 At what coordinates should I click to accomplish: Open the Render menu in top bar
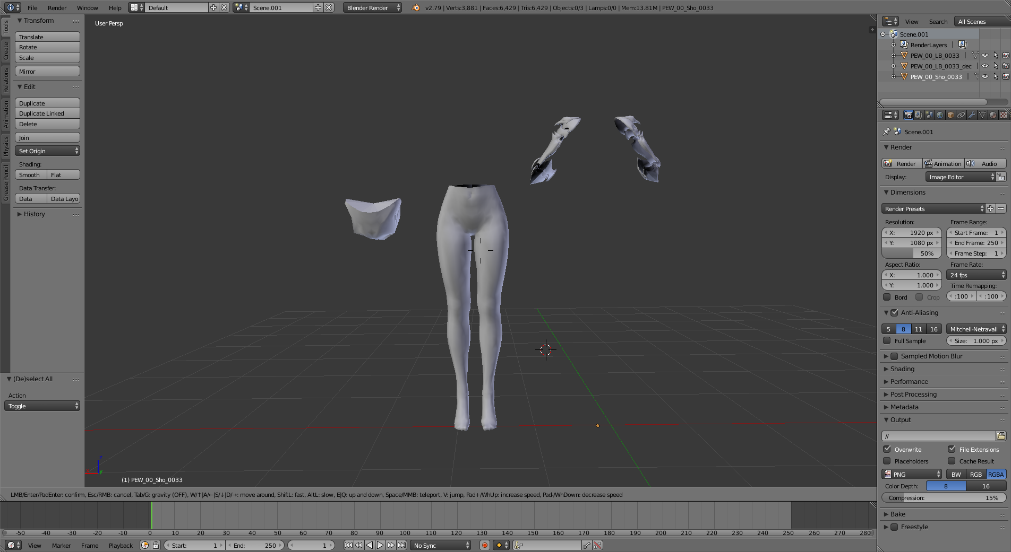tap(57, 8)
